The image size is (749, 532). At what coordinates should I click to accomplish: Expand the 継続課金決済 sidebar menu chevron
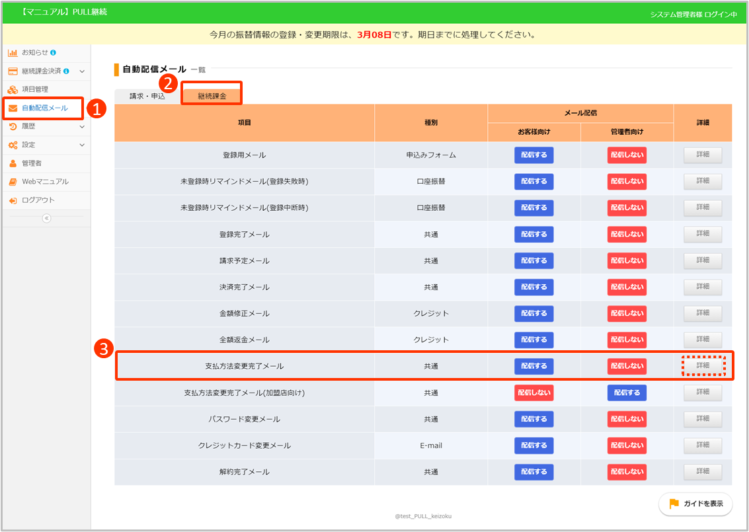click(82, 71)
